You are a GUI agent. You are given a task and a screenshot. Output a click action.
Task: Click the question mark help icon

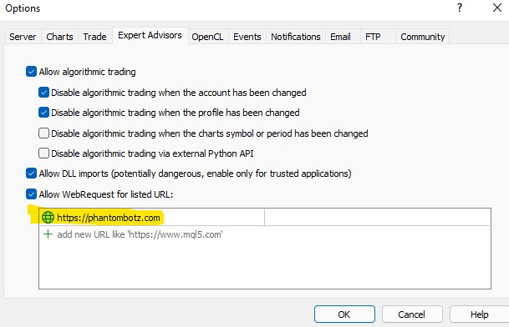pos(460,8)
